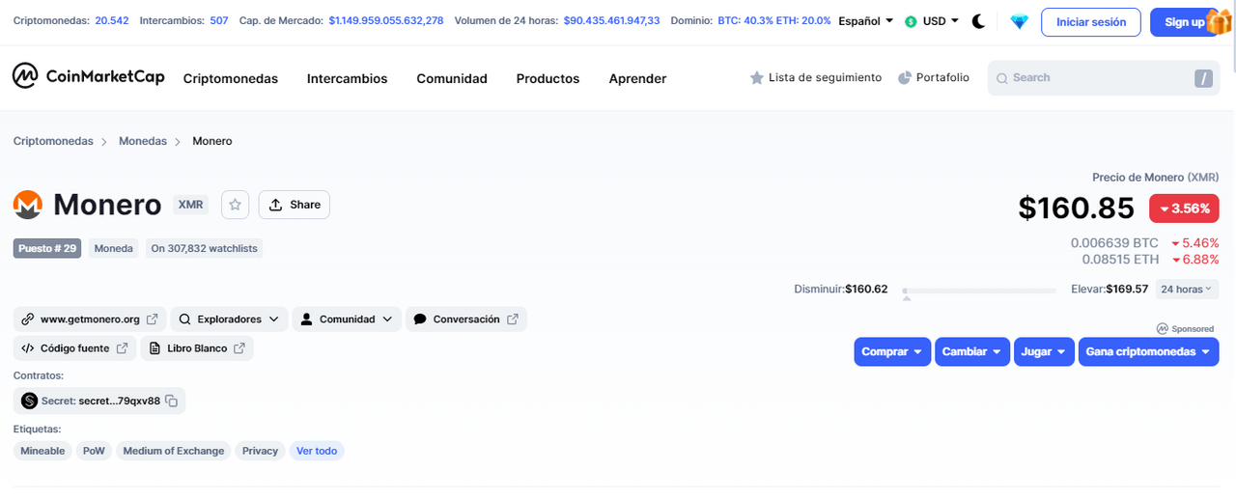Click the Sponsored label
1236x499 pixels.
1186,328
